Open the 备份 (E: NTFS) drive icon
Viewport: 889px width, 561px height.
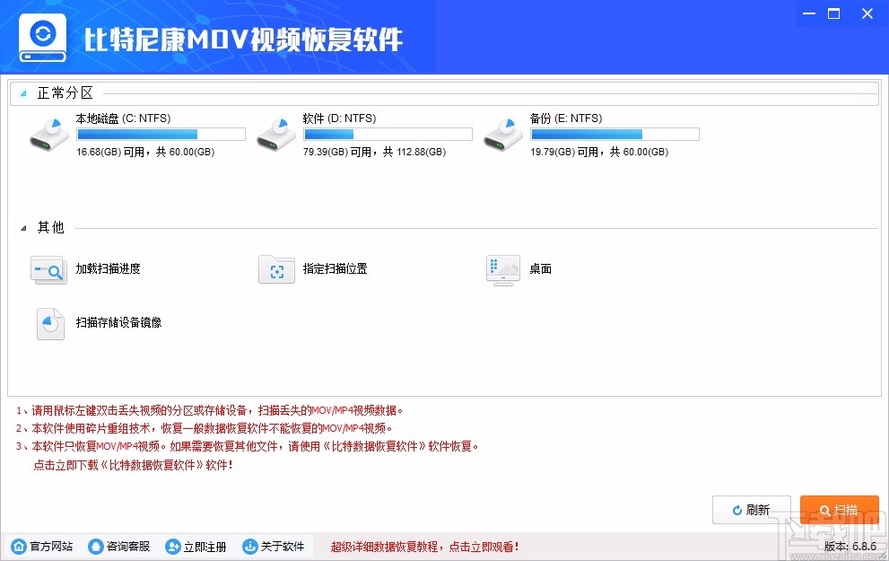pyautogui.click(x=503, y=133)
